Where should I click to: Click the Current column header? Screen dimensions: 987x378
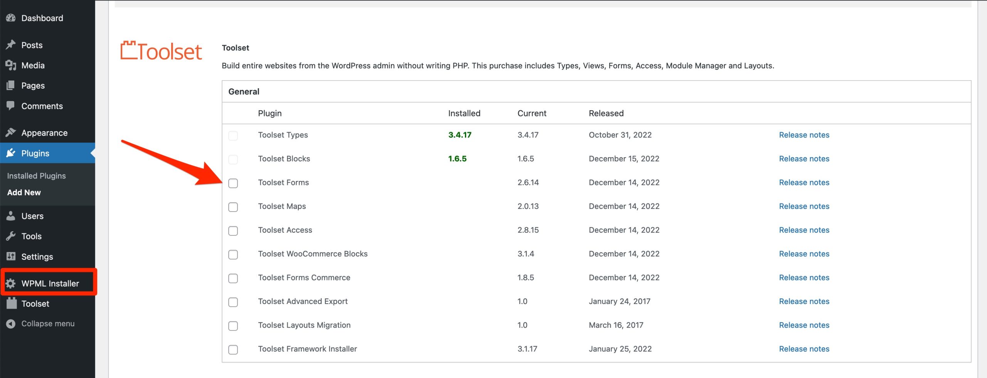click(532, 113)
